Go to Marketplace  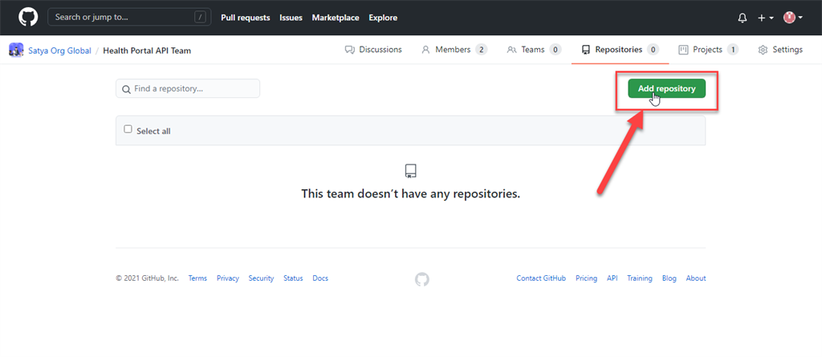click(336, 18)
